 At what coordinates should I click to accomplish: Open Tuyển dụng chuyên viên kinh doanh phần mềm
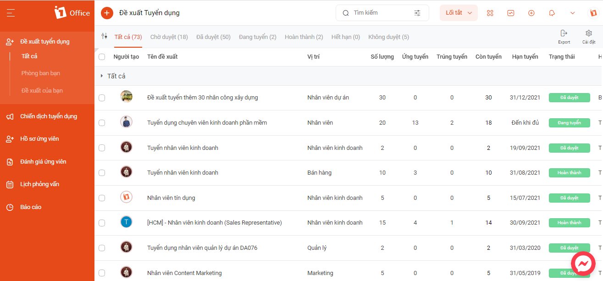207,123
